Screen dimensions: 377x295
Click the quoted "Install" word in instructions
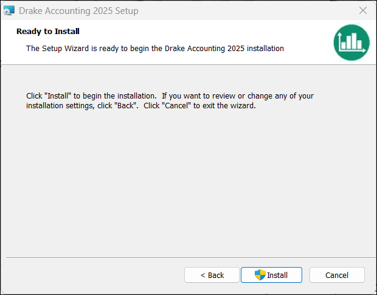coord(58,96)
